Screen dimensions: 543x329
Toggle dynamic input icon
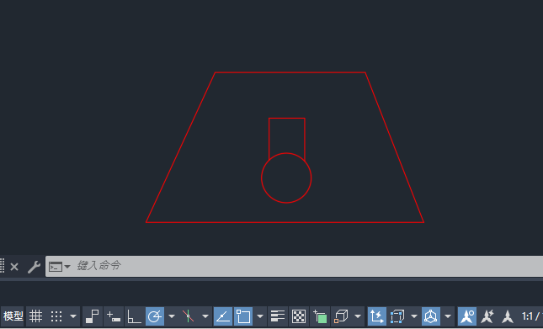pyautogui.click(x=114, y=316)
